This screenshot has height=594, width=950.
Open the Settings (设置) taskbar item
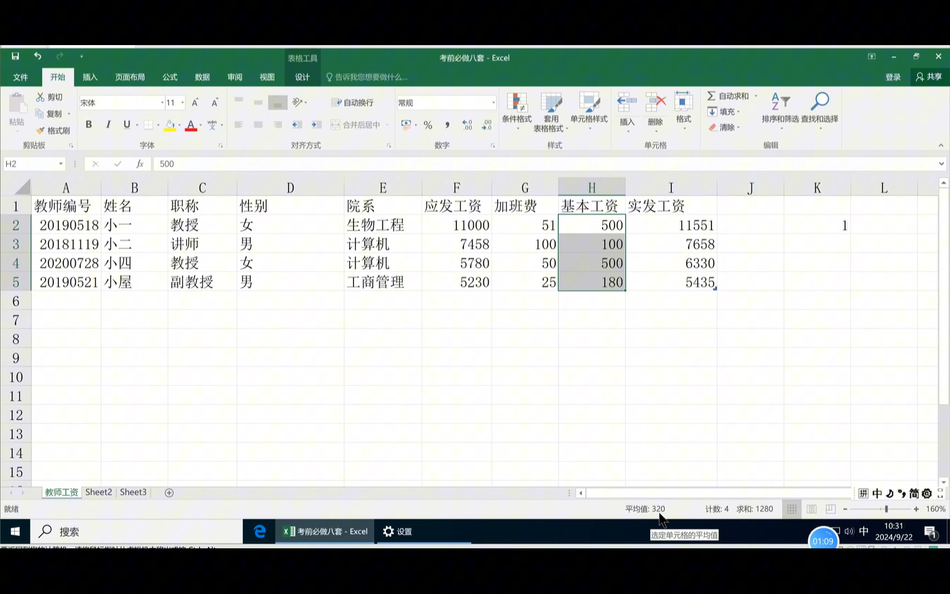click(x=398, y=531)
